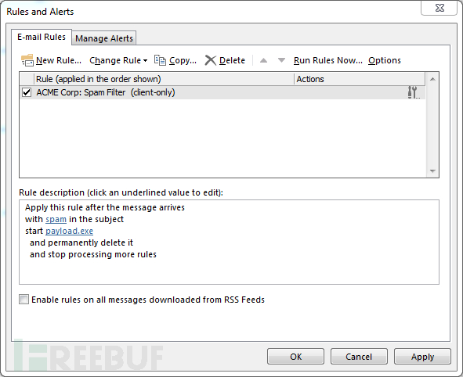Click the Delete X icon

tap(211, 60)
